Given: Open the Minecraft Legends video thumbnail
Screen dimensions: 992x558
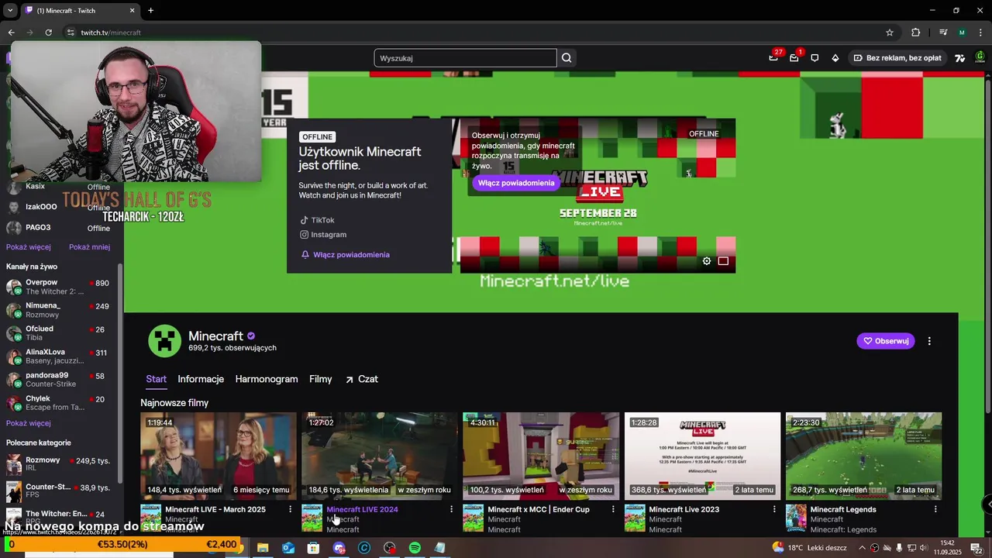Looking at the screenshot, I should tap(863, 455).
